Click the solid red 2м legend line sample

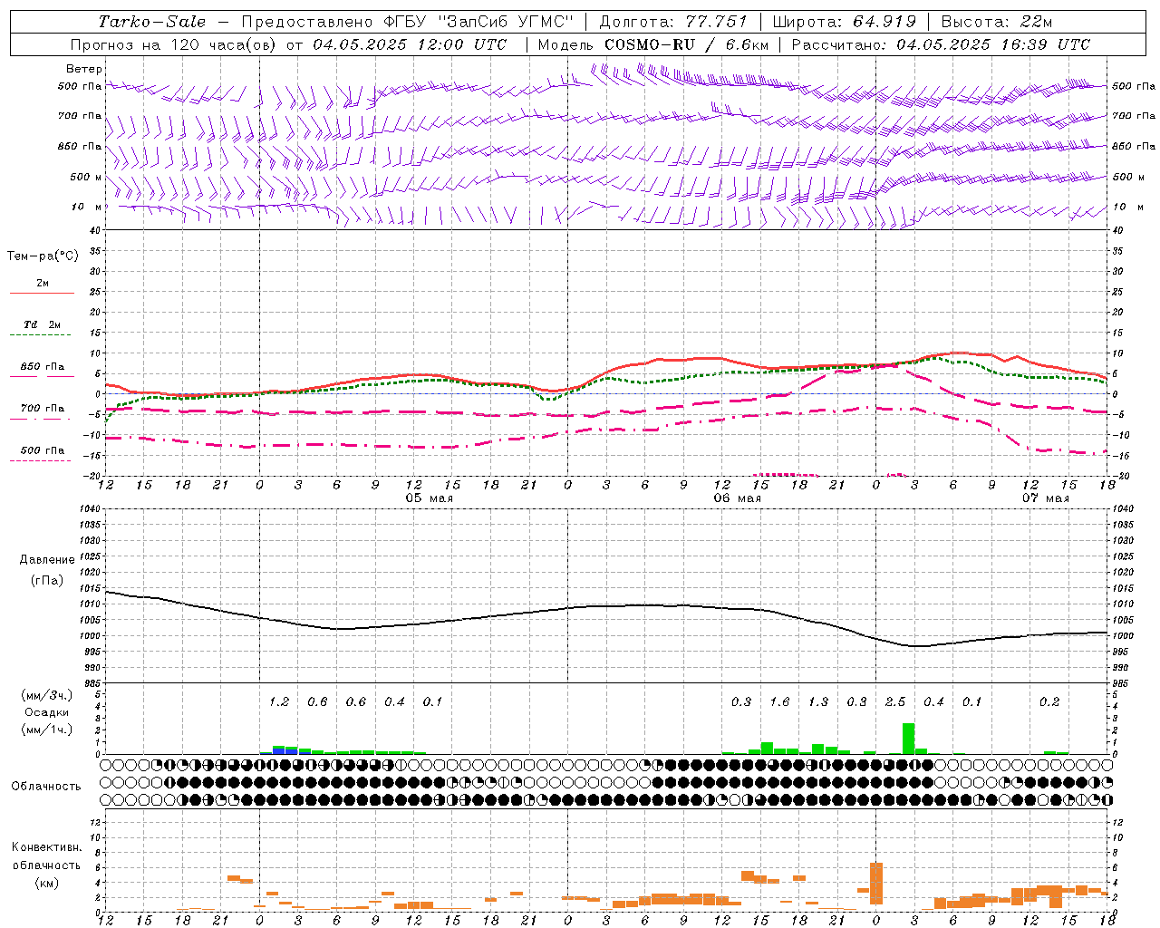pos(43,294)
